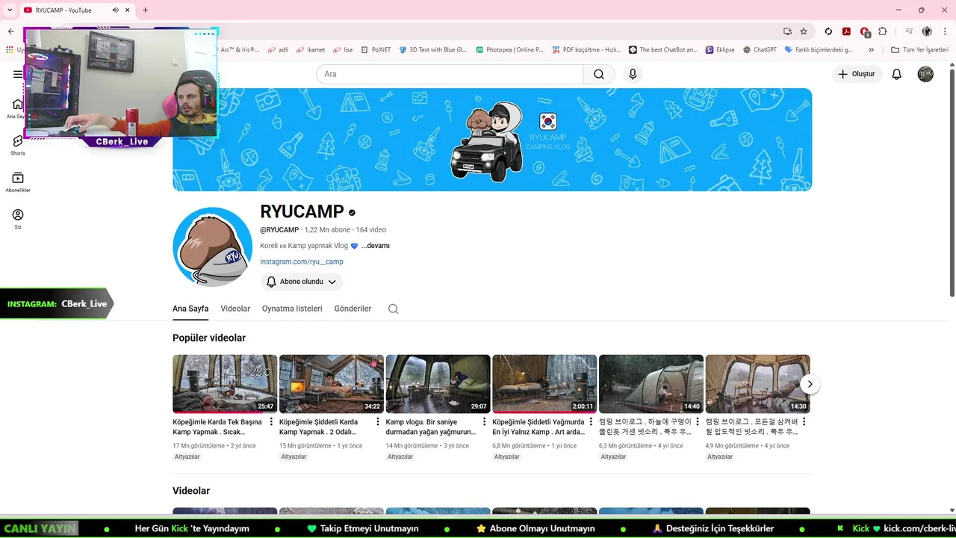
Task: Open the PDF küçültme bookmark
Action: (587, 50)
